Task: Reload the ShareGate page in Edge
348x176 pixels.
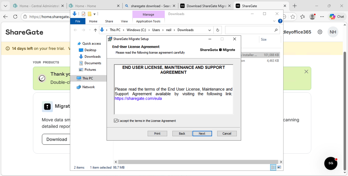Action: 15,17
